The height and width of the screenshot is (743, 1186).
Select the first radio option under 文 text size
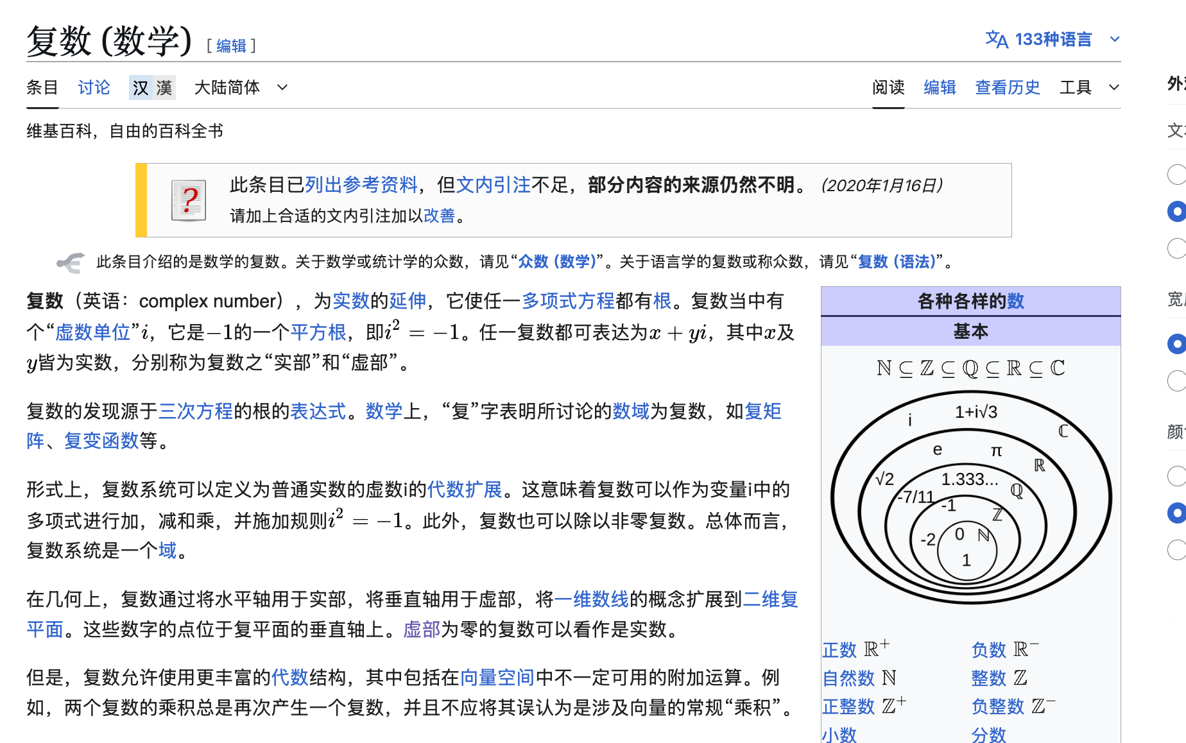click(1176, 175)
